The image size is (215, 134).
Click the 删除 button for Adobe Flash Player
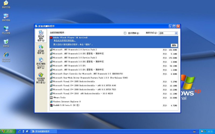coord(174,45)
